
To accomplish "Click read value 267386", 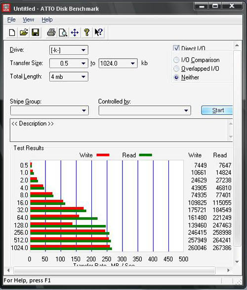I will 222,248.
